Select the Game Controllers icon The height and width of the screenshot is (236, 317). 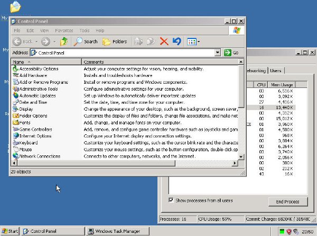click(15, 129)
